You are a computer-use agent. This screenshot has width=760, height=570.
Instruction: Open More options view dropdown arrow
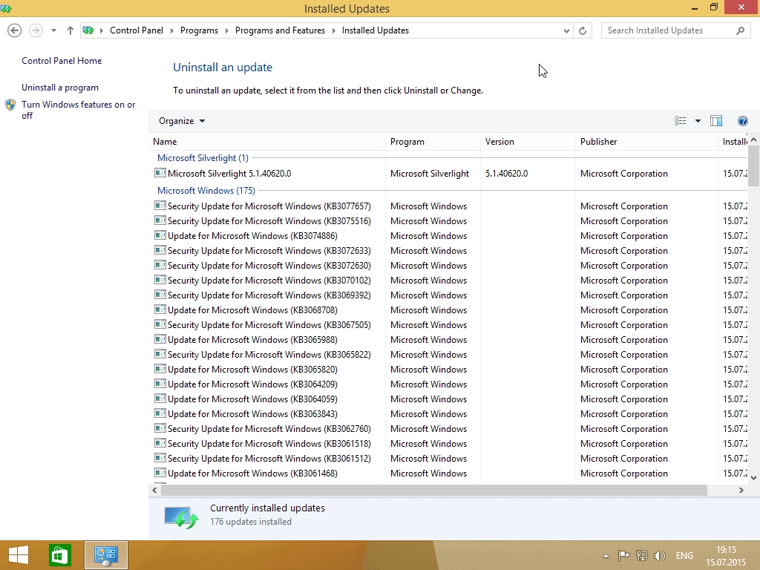pos(698,121)
